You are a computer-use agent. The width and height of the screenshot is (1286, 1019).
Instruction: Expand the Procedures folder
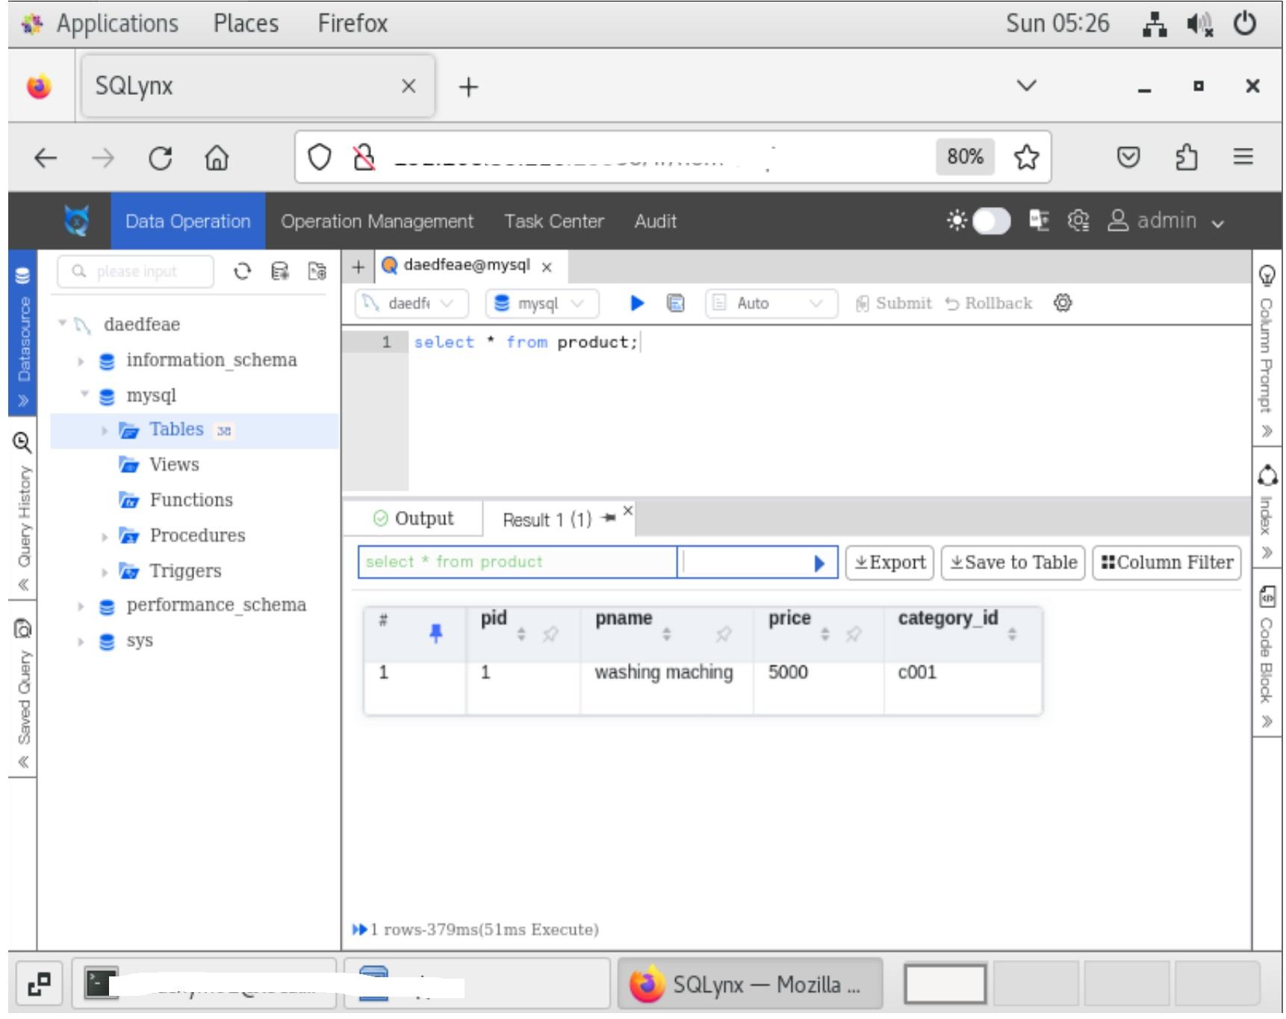105,536
